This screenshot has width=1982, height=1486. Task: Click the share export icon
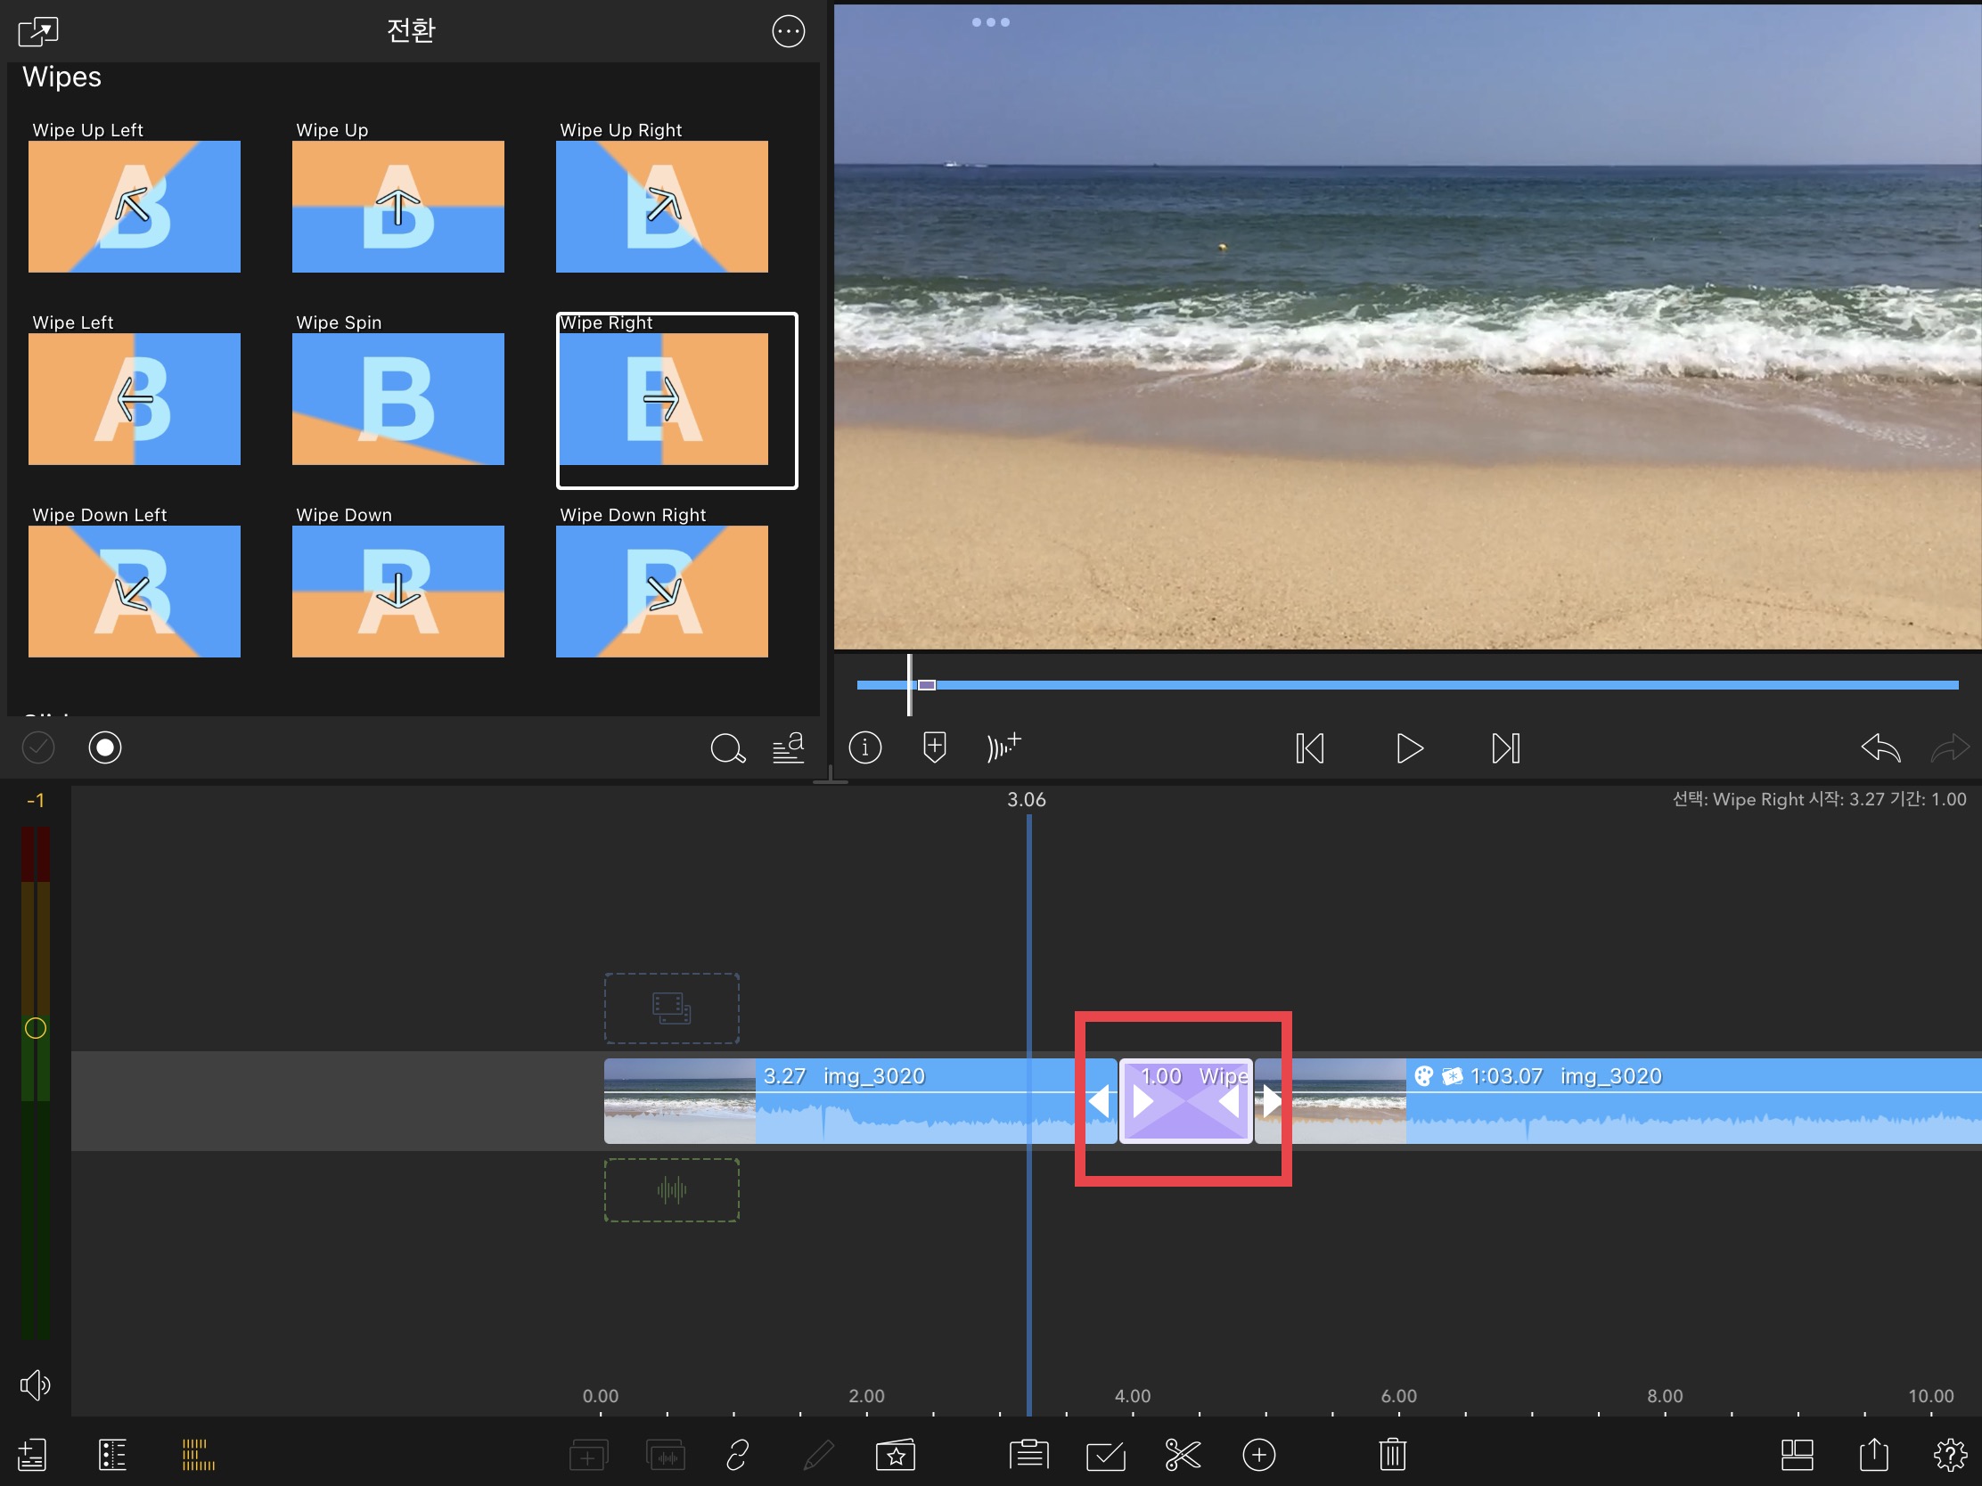point(1872,1455)
